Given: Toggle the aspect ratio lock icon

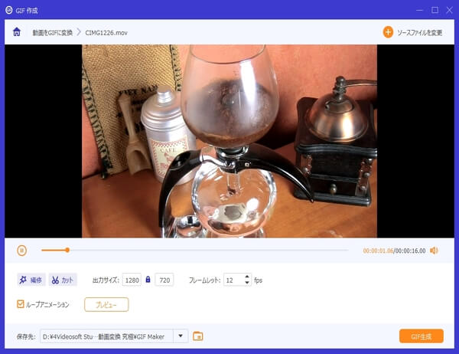Looking at the screenshot, I should coord(148,280).
